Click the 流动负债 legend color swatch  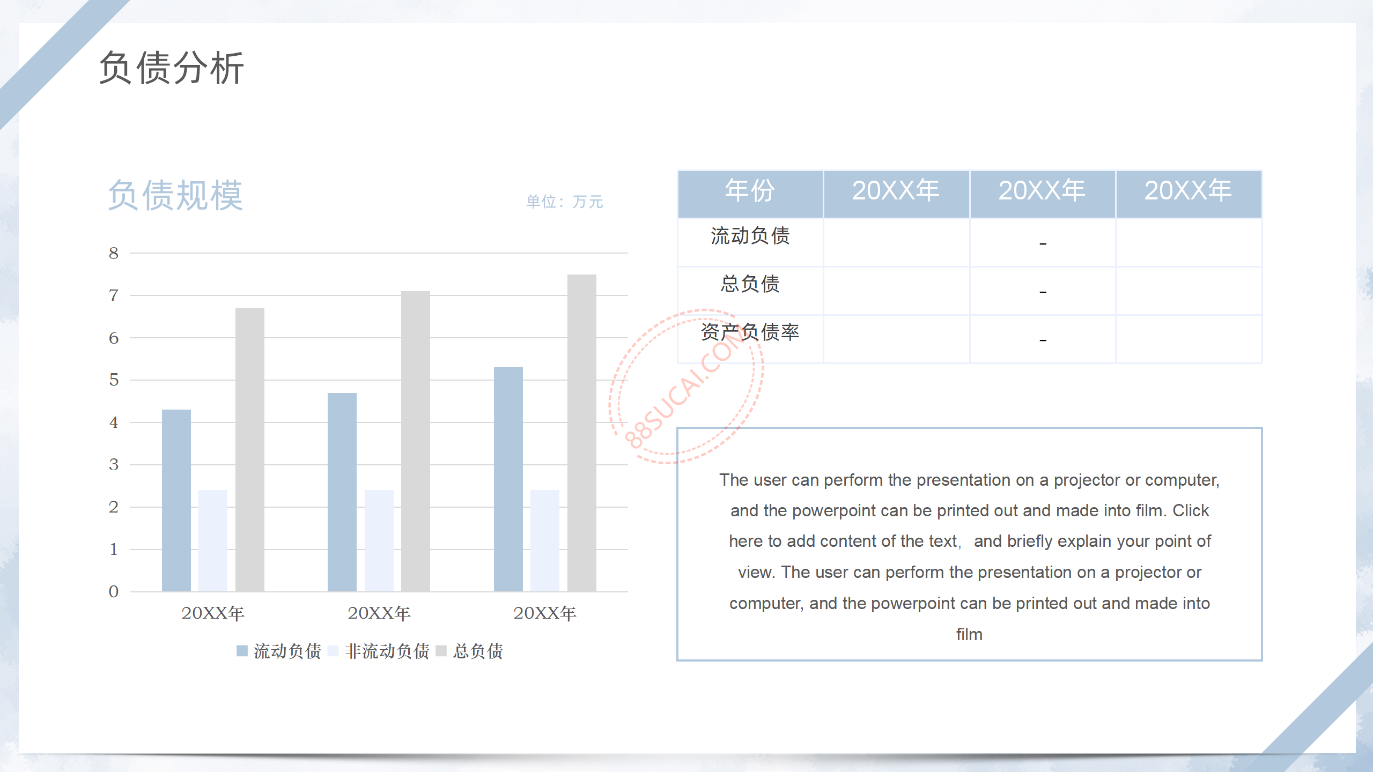coord(242,651)
